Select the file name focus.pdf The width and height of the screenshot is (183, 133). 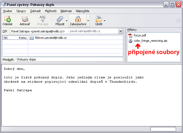(x=140, y=35)
